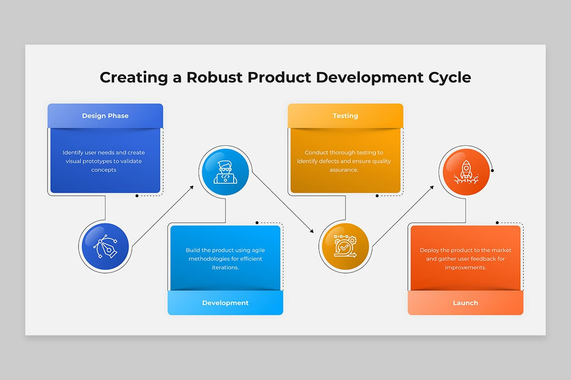
Task: Select the Development footer label
Action: 226,303
